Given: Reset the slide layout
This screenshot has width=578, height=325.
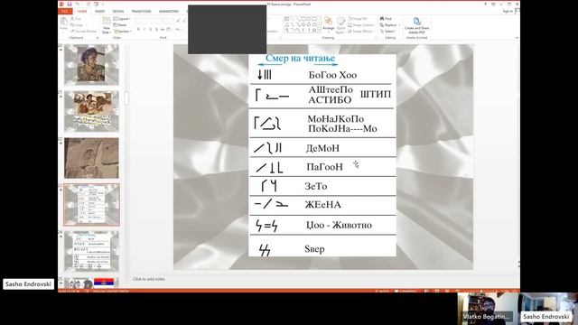Looking at the screenshot, I should (120, 25).
